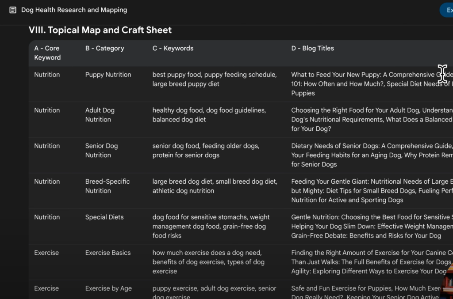Click the Adult Dog Nutrition category cell
The height and width of the screenshot is (299, 453).
[100, 115]
